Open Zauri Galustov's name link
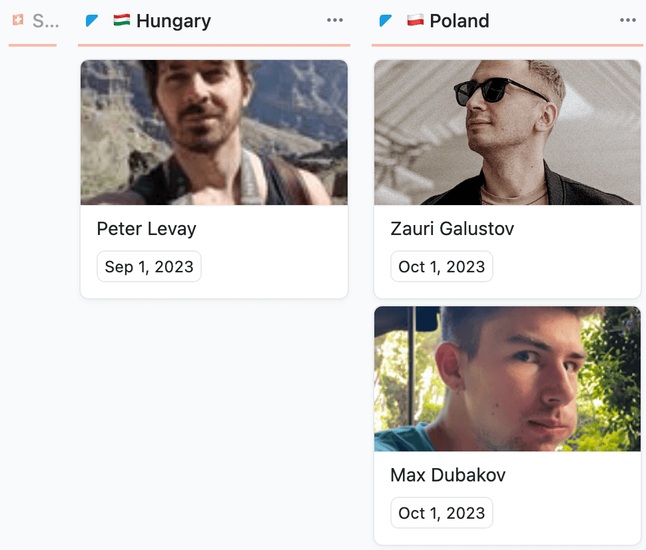 (452, 229)
